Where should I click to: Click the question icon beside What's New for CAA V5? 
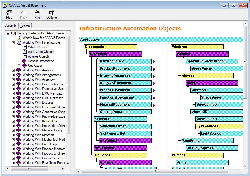click(x=19, y=38)
